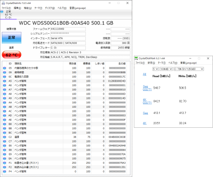Click status circle for SMART row F1

coord(4,163)
